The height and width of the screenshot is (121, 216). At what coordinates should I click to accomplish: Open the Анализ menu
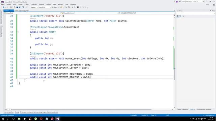click(60, 4)
